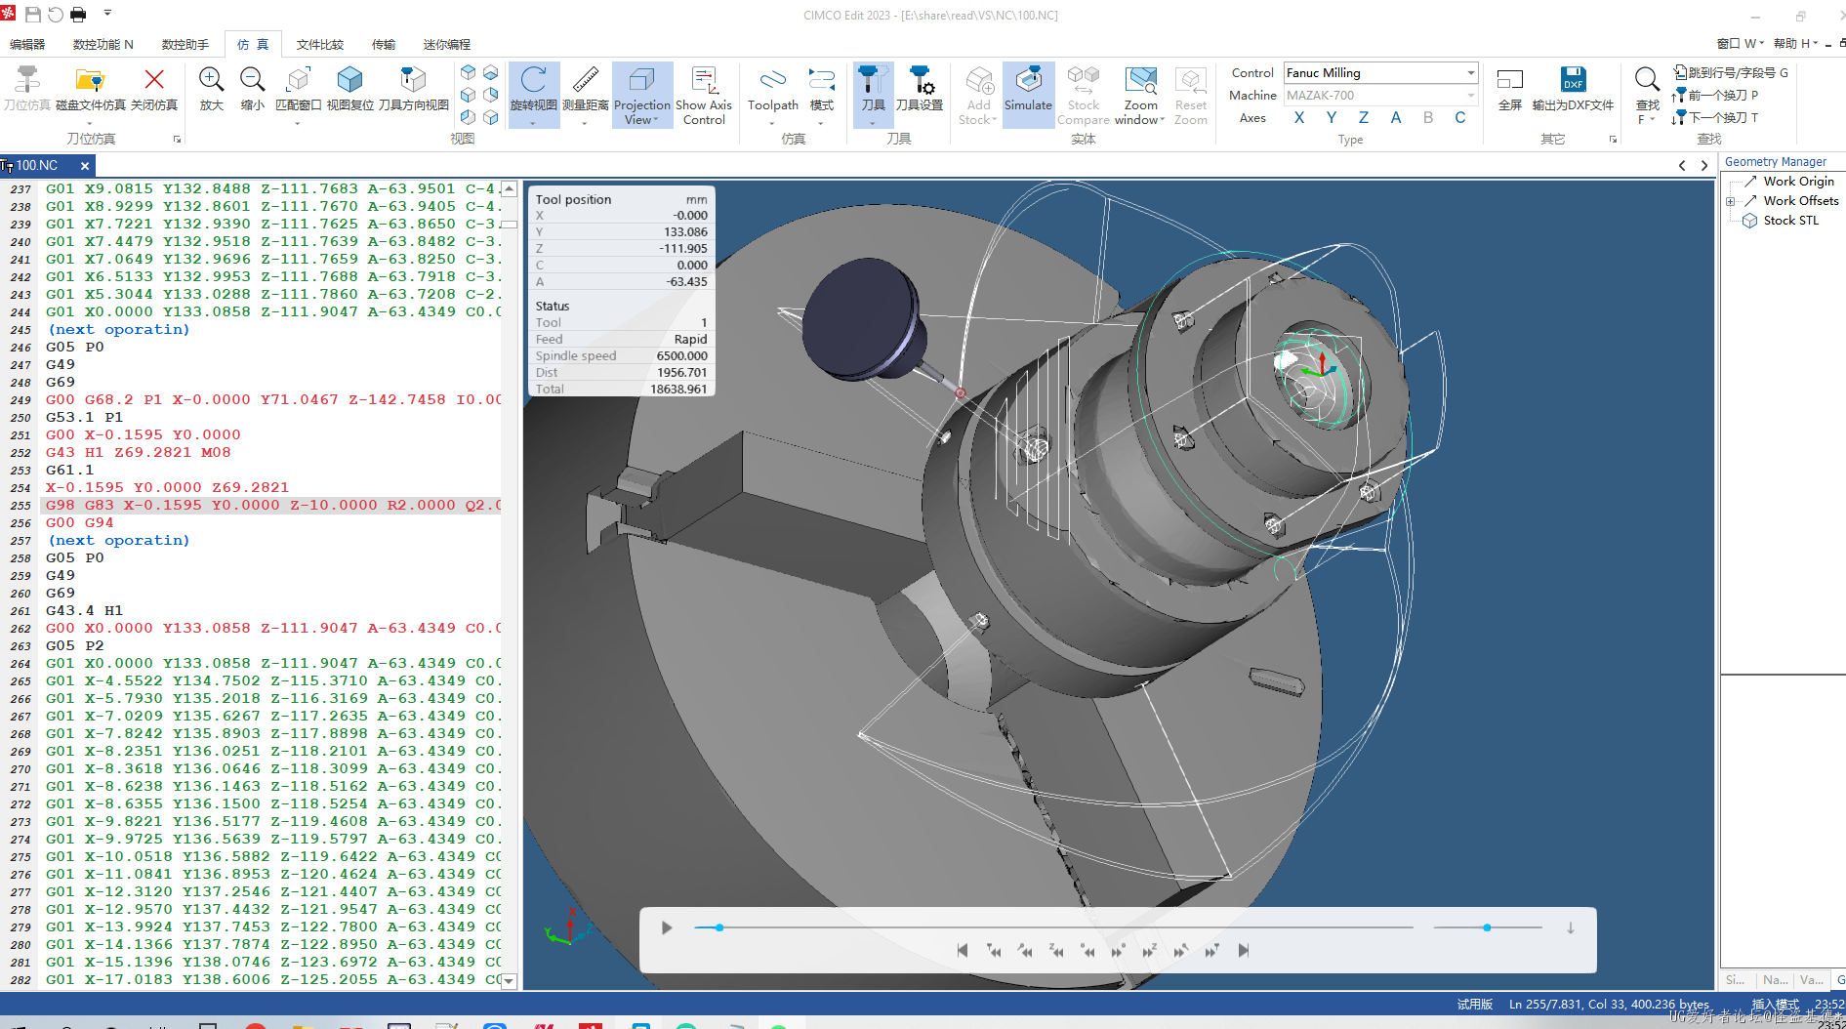Click the simulation speed slider handle

click(1487, 927)
